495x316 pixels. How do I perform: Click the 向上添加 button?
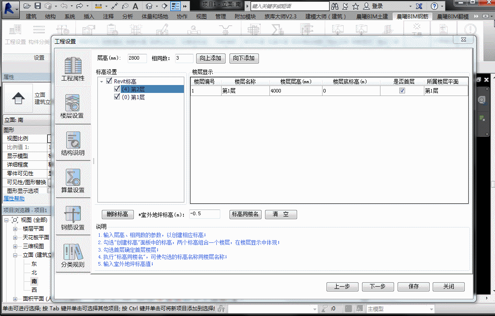pyautogui.click(x=211, y=58)
